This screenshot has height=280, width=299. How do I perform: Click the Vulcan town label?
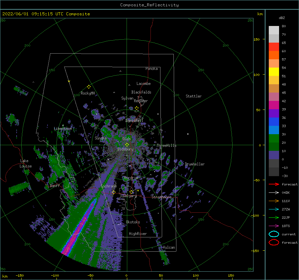click(x=169, y=247)
